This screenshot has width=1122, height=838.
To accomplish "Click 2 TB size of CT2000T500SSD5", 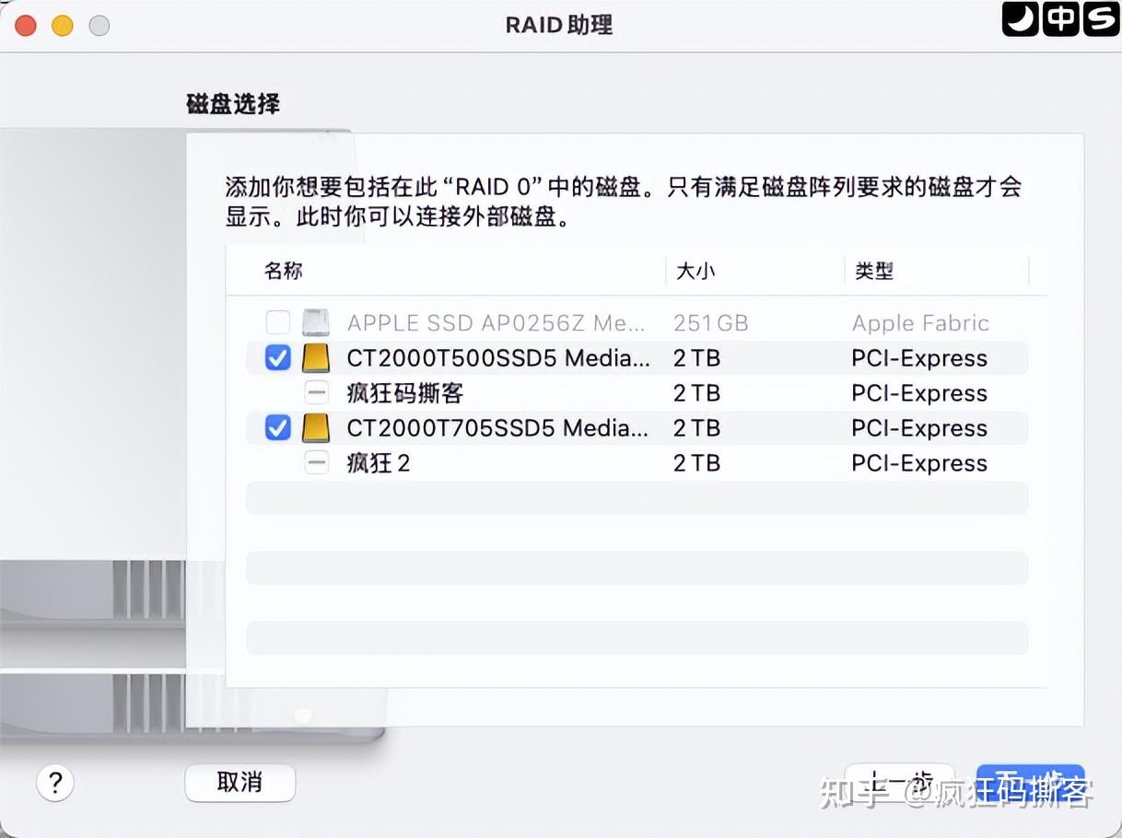I will (696, 358).
